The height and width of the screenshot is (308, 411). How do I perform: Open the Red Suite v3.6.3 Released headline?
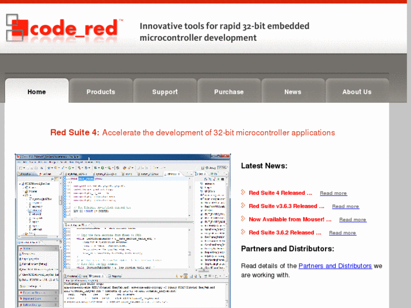(x=287, y=206)
